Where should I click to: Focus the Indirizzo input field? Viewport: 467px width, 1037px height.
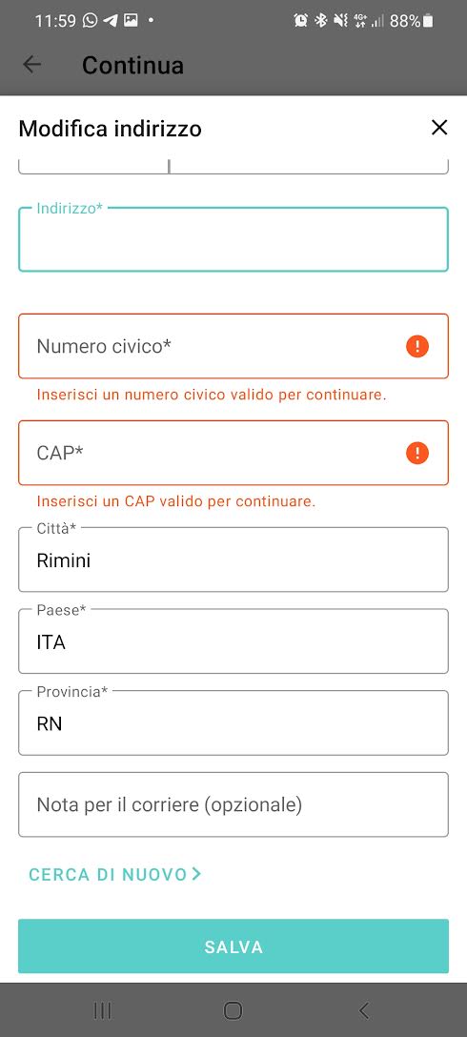(x=233, y=239)
